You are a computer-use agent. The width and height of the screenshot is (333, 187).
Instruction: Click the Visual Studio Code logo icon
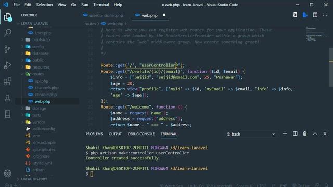[x=6, y=5]
